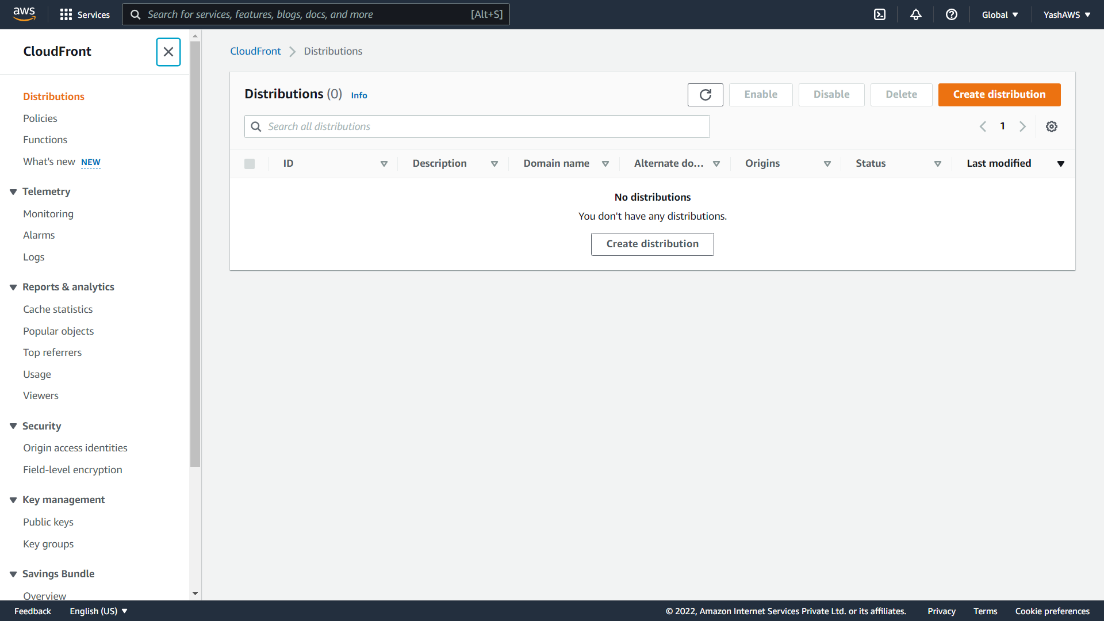Screen dimensions: 1104x621
Task: Click the CloudFront breadcrumb link
Action: click(x=255, y=51)
